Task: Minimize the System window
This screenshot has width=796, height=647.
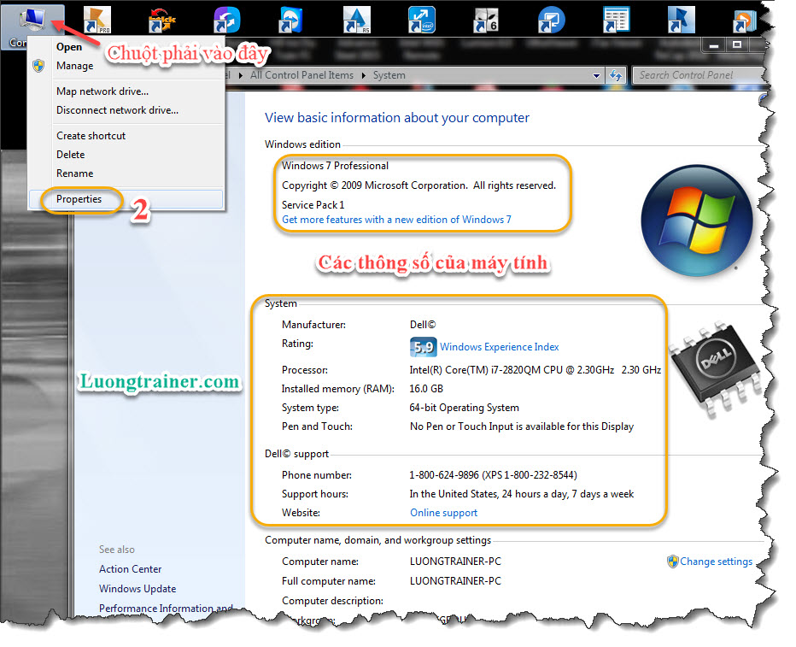Action: click(714, 45)
